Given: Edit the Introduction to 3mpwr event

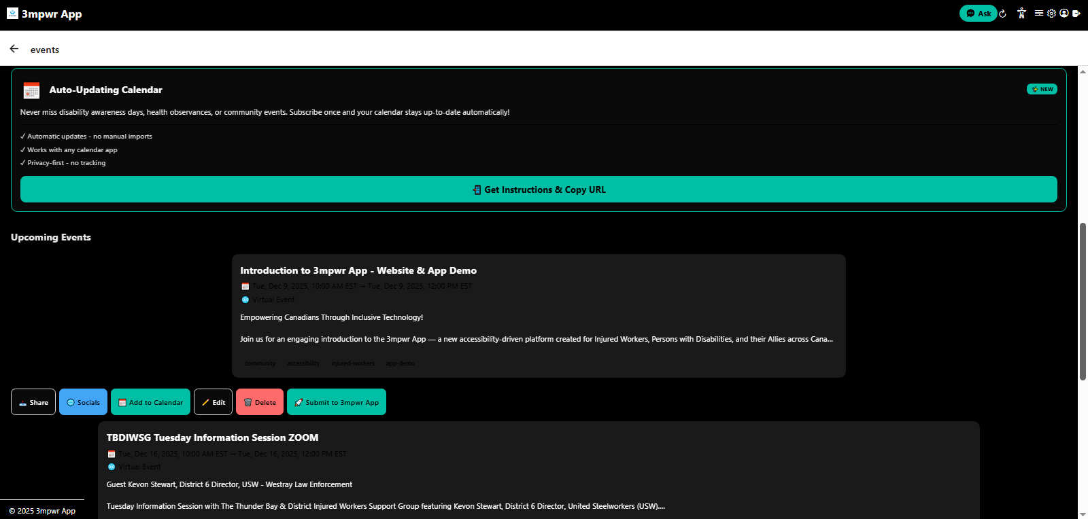Looking at the screenshot, I should point(213,402).
